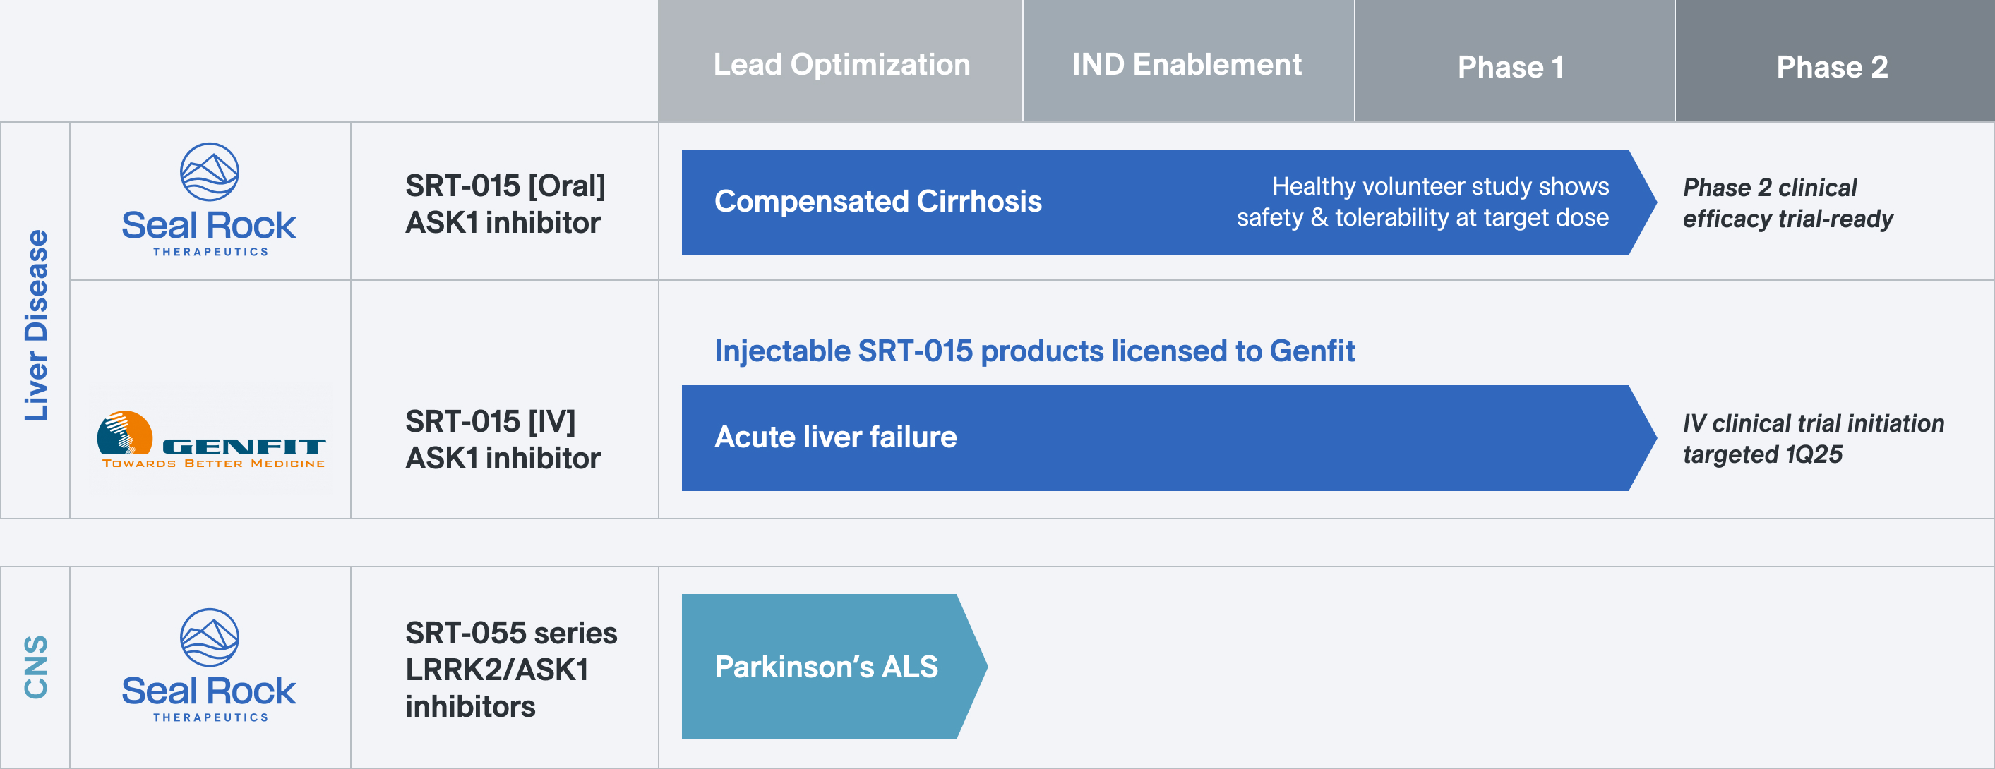The height and width of the screenshot is (769, 1995).
Task: Click the Parkinson's ALS progress bar
Action: tap(834, 666)
